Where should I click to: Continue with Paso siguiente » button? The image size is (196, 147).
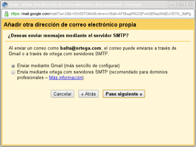click(124, 94)
